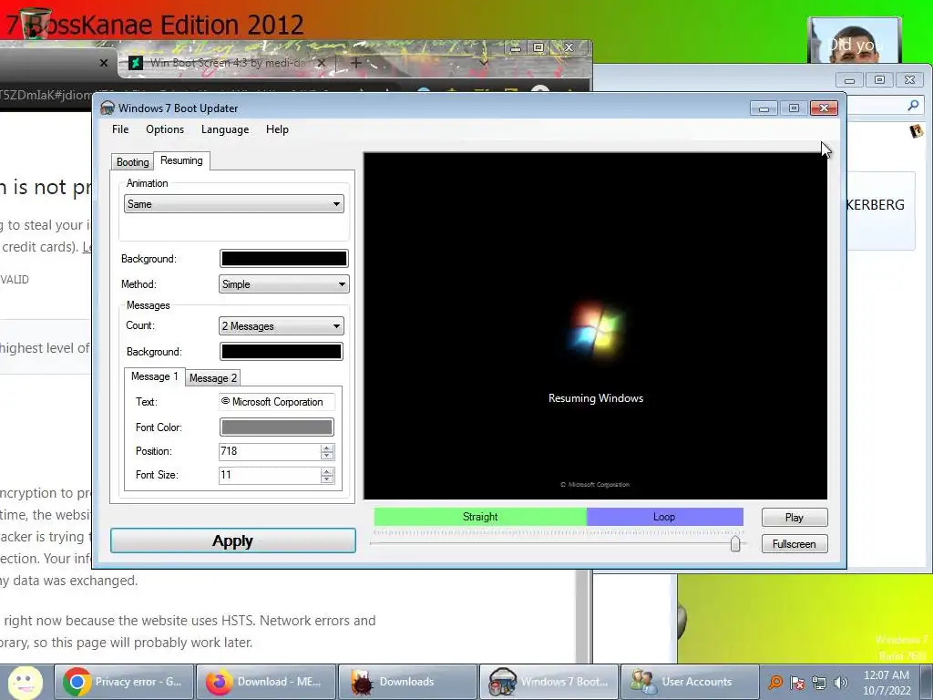Minimize the Windows 7 Boot Updater window

tap(764, 108)
